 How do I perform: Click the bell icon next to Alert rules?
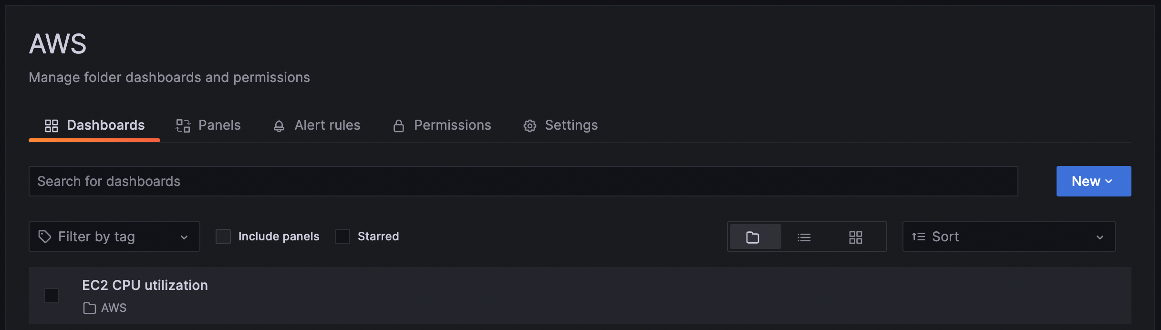[x=279, y=125]
